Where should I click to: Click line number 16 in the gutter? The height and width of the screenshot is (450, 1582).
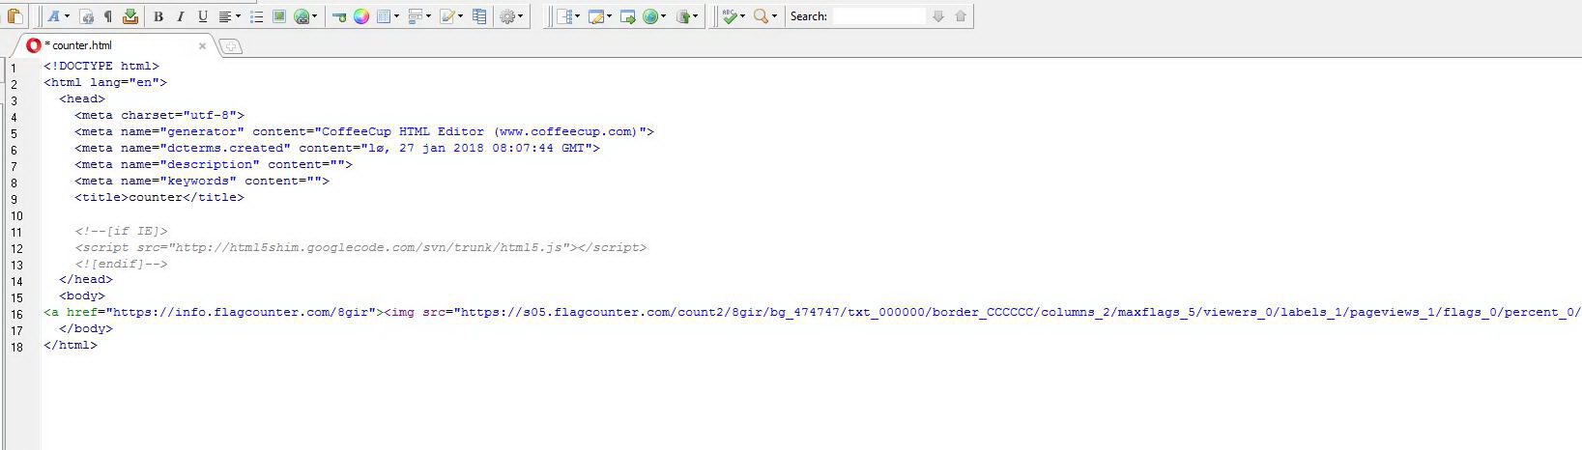click(x=16, y=315)
